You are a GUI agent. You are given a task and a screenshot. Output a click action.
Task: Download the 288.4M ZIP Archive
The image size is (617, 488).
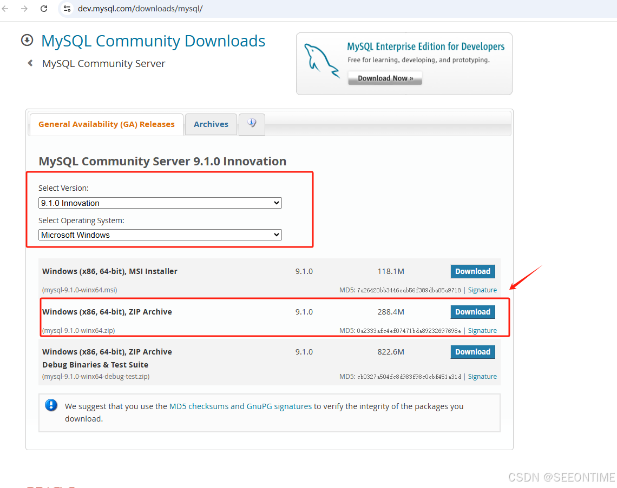tap(472, 312)
